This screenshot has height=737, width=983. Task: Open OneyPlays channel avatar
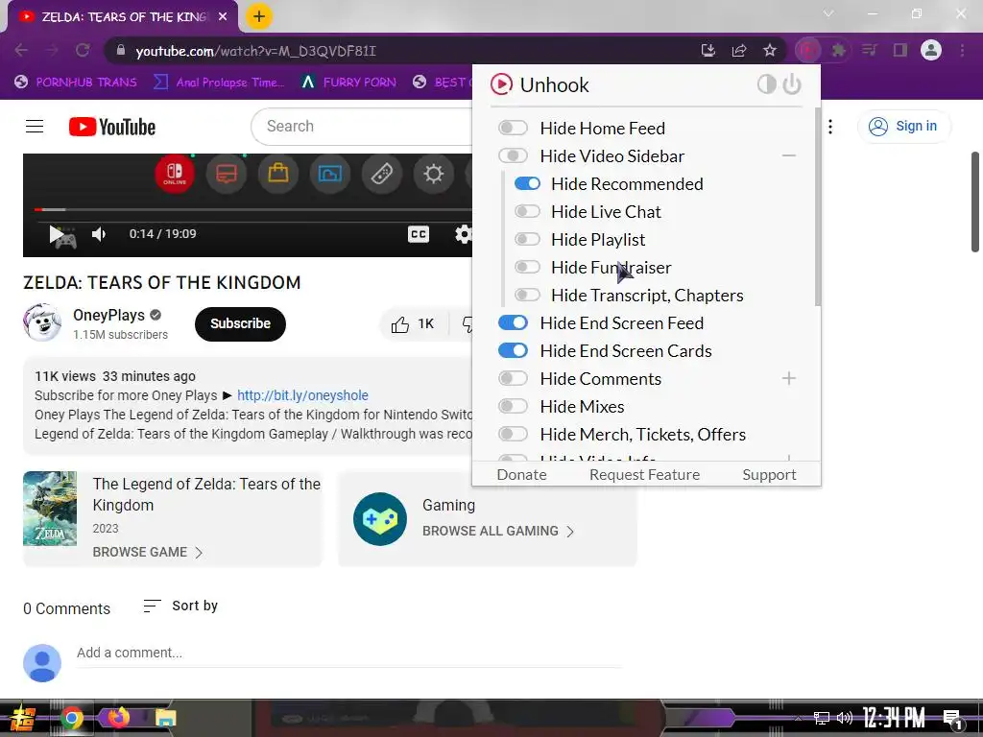[42, 322]
